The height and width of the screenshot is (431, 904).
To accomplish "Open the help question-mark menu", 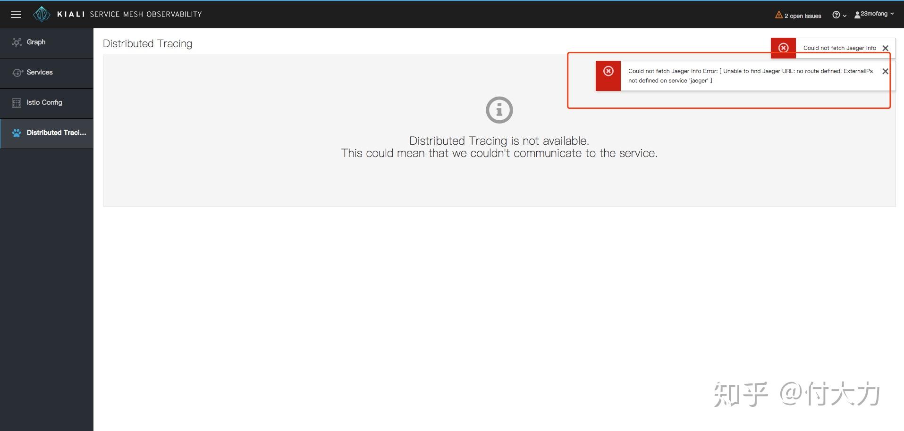I will 839,15.
